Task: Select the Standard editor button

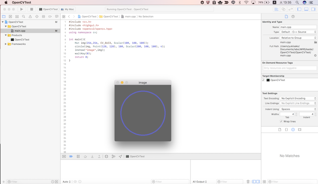Action: (x=276, y=9)
